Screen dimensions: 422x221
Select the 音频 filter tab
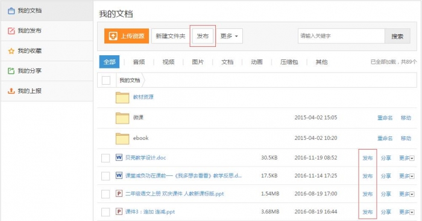coord(139,62)
